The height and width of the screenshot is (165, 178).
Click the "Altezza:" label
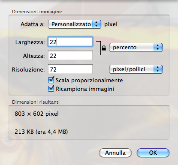(34, 56)
